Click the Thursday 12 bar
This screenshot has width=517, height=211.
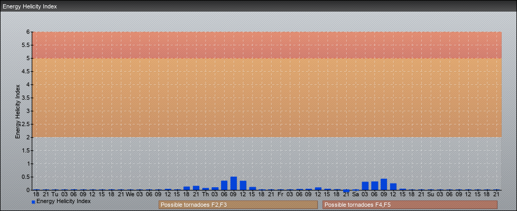click(243, 185)
